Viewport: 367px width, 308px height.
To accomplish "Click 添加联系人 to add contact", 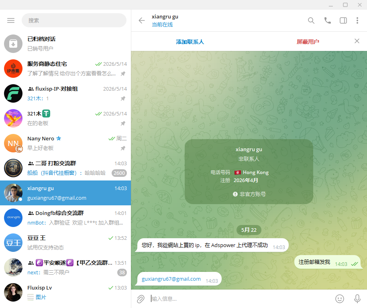I will click(x=190, y=42).
